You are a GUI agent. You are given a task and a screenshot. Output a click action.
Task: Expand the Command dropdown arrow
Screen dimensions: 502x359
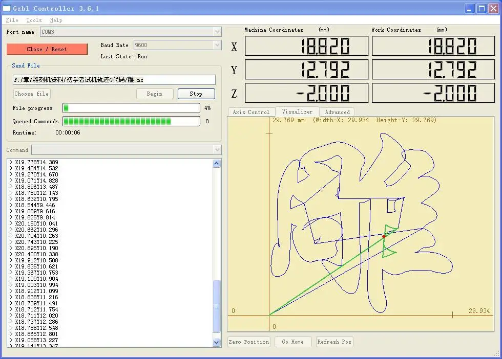click(x=217, y=150)
